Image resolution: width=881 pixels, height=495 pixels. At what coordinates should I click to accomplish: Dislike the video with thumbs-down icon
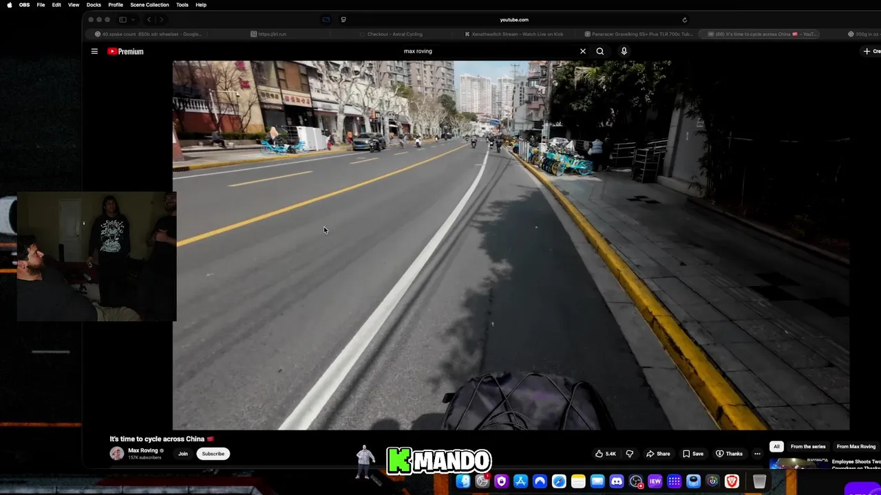click(629, 454)
